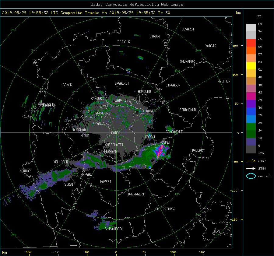
Task: Click the DHARWAD city label
Action: tap(79, 130)
